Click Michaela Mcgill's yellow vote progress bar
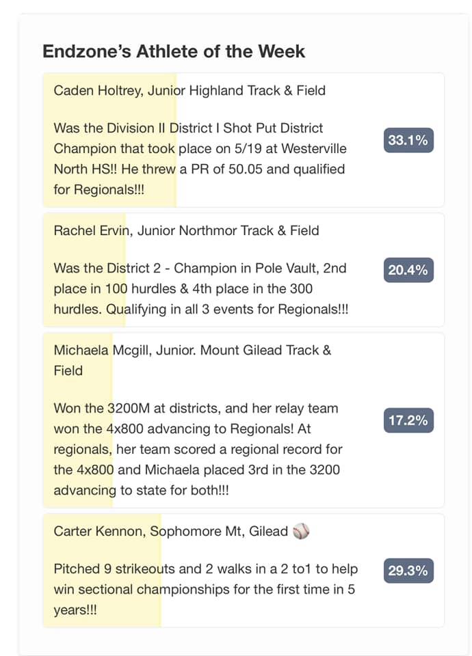472x656 pixels. [78, 420]
